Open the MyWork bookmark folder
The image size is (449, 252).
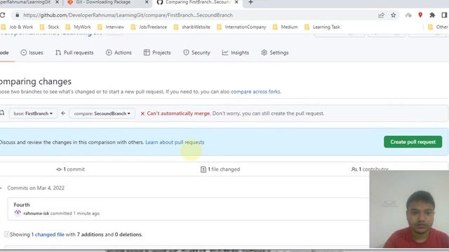78,27
